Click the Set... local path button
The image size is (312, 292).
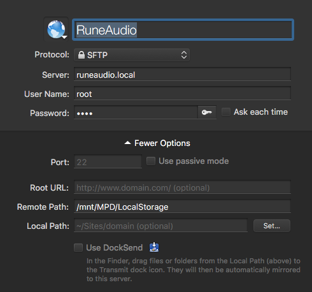272,226
